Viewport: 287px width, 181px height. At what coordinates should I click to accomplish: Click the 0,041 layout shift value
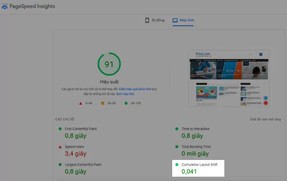(189, 171)
